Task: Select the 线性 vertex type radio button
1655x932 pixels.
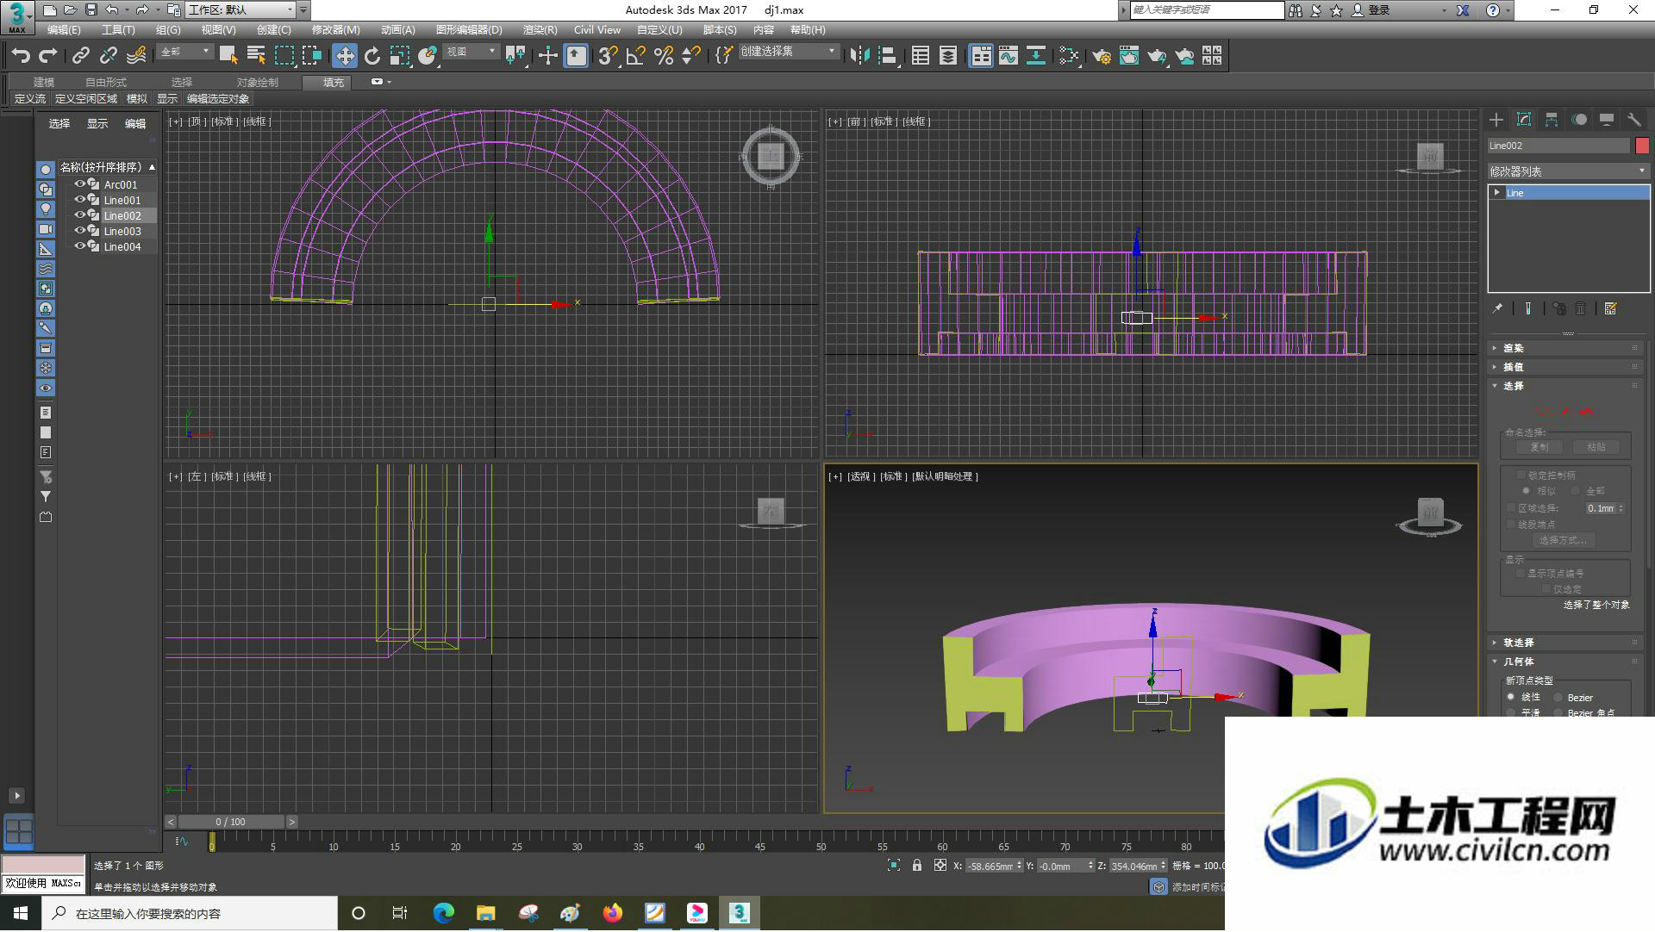Action: point(1511,697)
